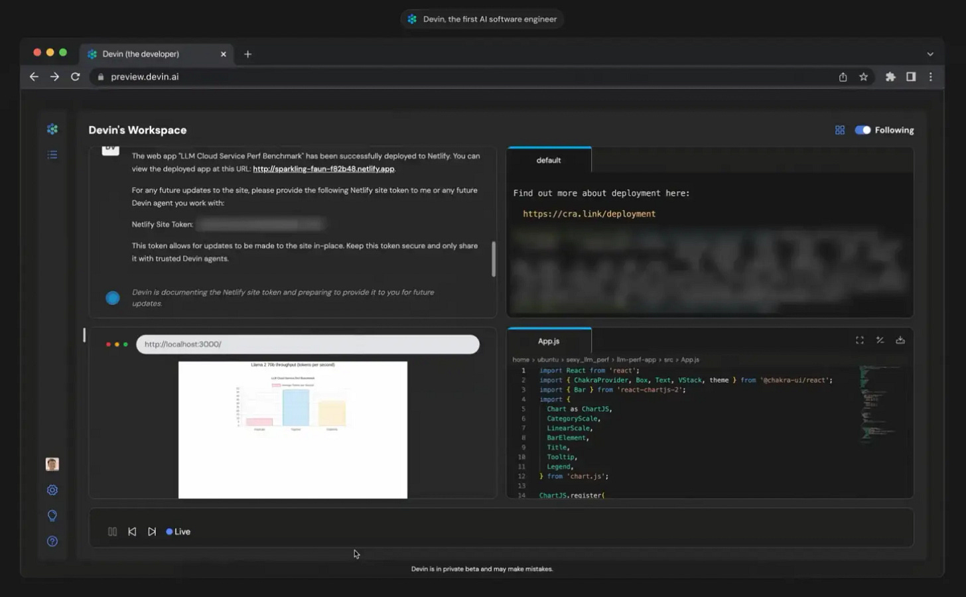Open the sessions list icon in sidebar
This screenshot has width=966, height=597.
(x=52, y=155)
